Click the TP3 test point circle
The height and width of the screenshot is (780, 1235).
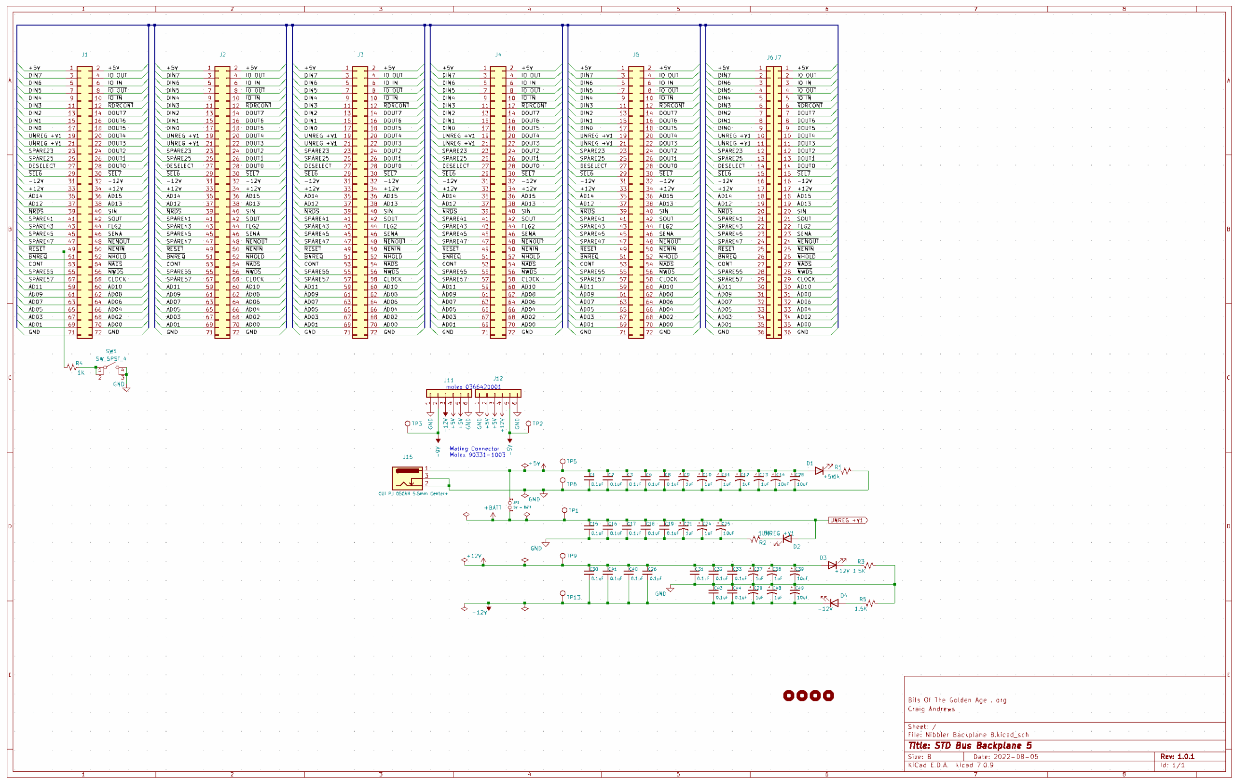click(x=408, y=424)
